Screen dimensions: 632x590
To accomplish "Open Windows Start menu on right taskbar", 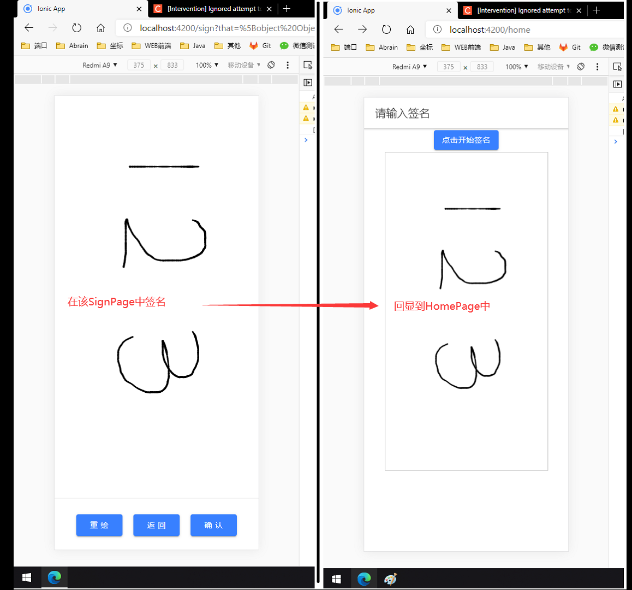I will (336, 579).
